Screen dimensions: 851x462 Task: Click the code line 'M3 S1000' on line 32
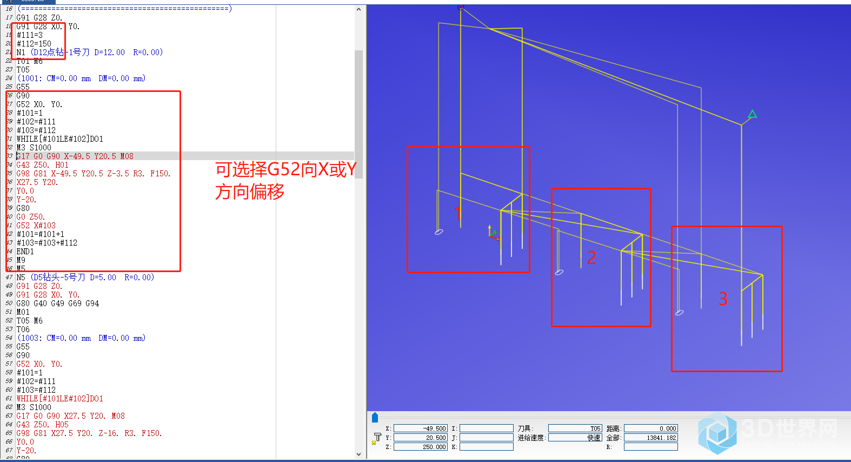coord(34,148)
